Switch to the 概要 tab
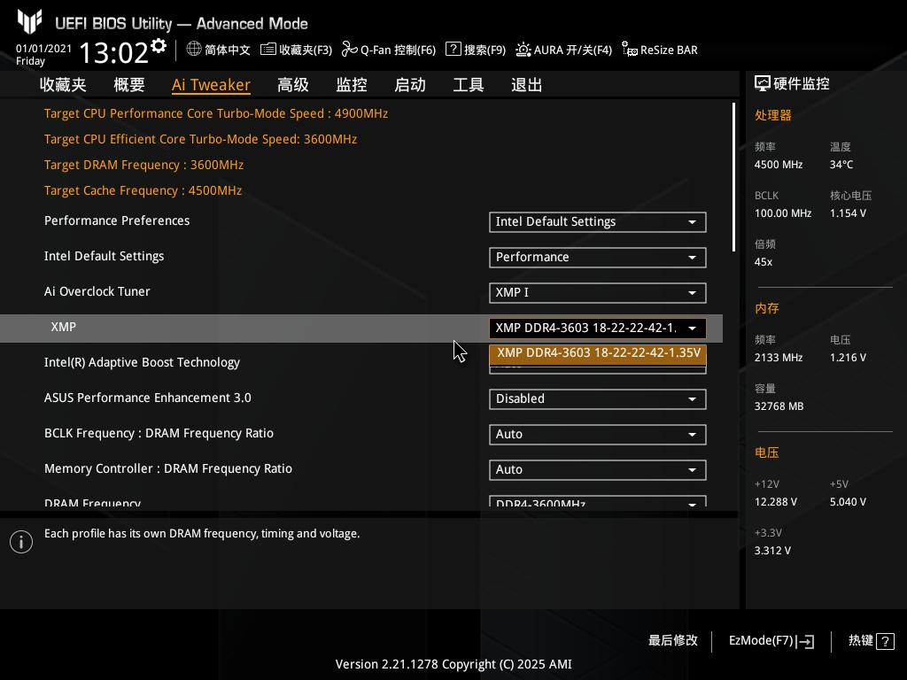907x680 pixels. click(129, 85)
